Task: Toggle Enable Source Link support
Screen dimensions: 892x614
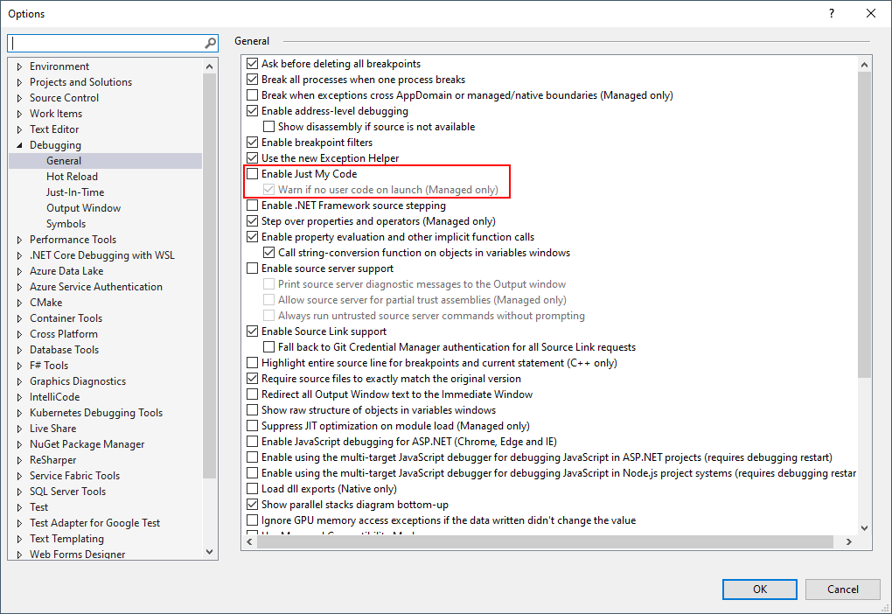Action: (x=252, y=331)
